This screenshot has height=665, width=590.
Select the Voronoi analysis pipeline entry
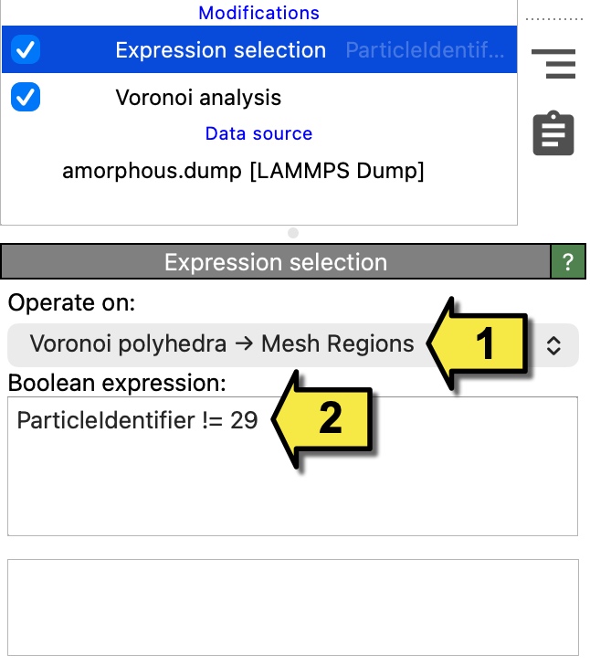coord(198,98)
